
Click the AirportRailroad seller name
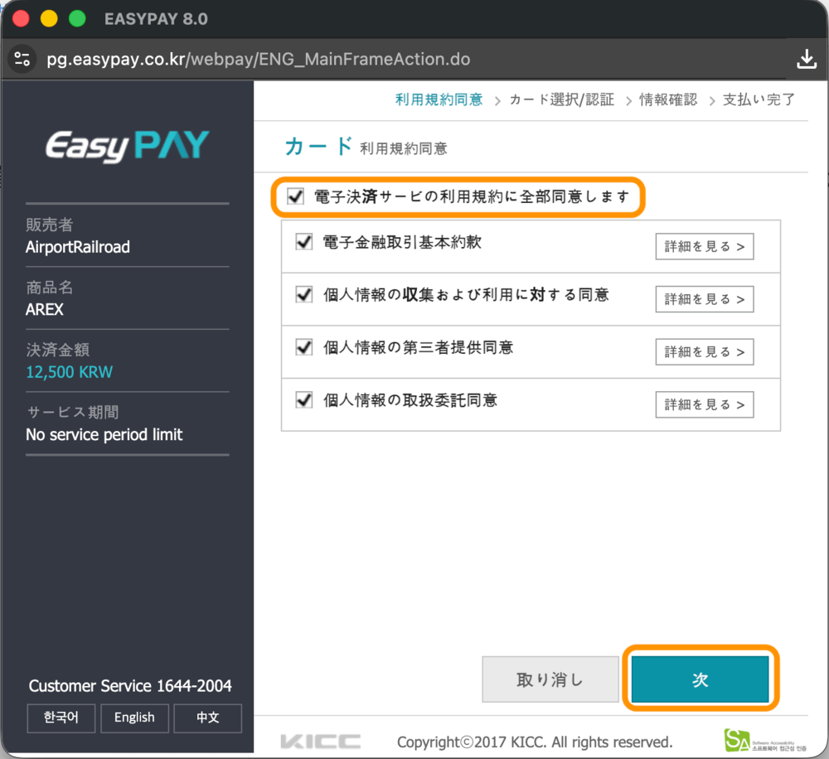click(x=78, y=247)
